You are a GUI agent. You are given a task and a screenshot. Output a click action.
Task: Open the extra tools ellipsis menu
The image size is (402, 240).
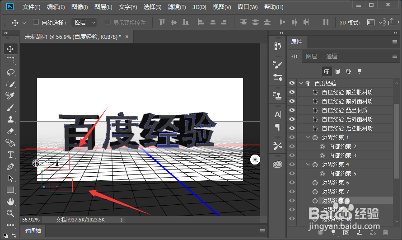pos(10,225)
